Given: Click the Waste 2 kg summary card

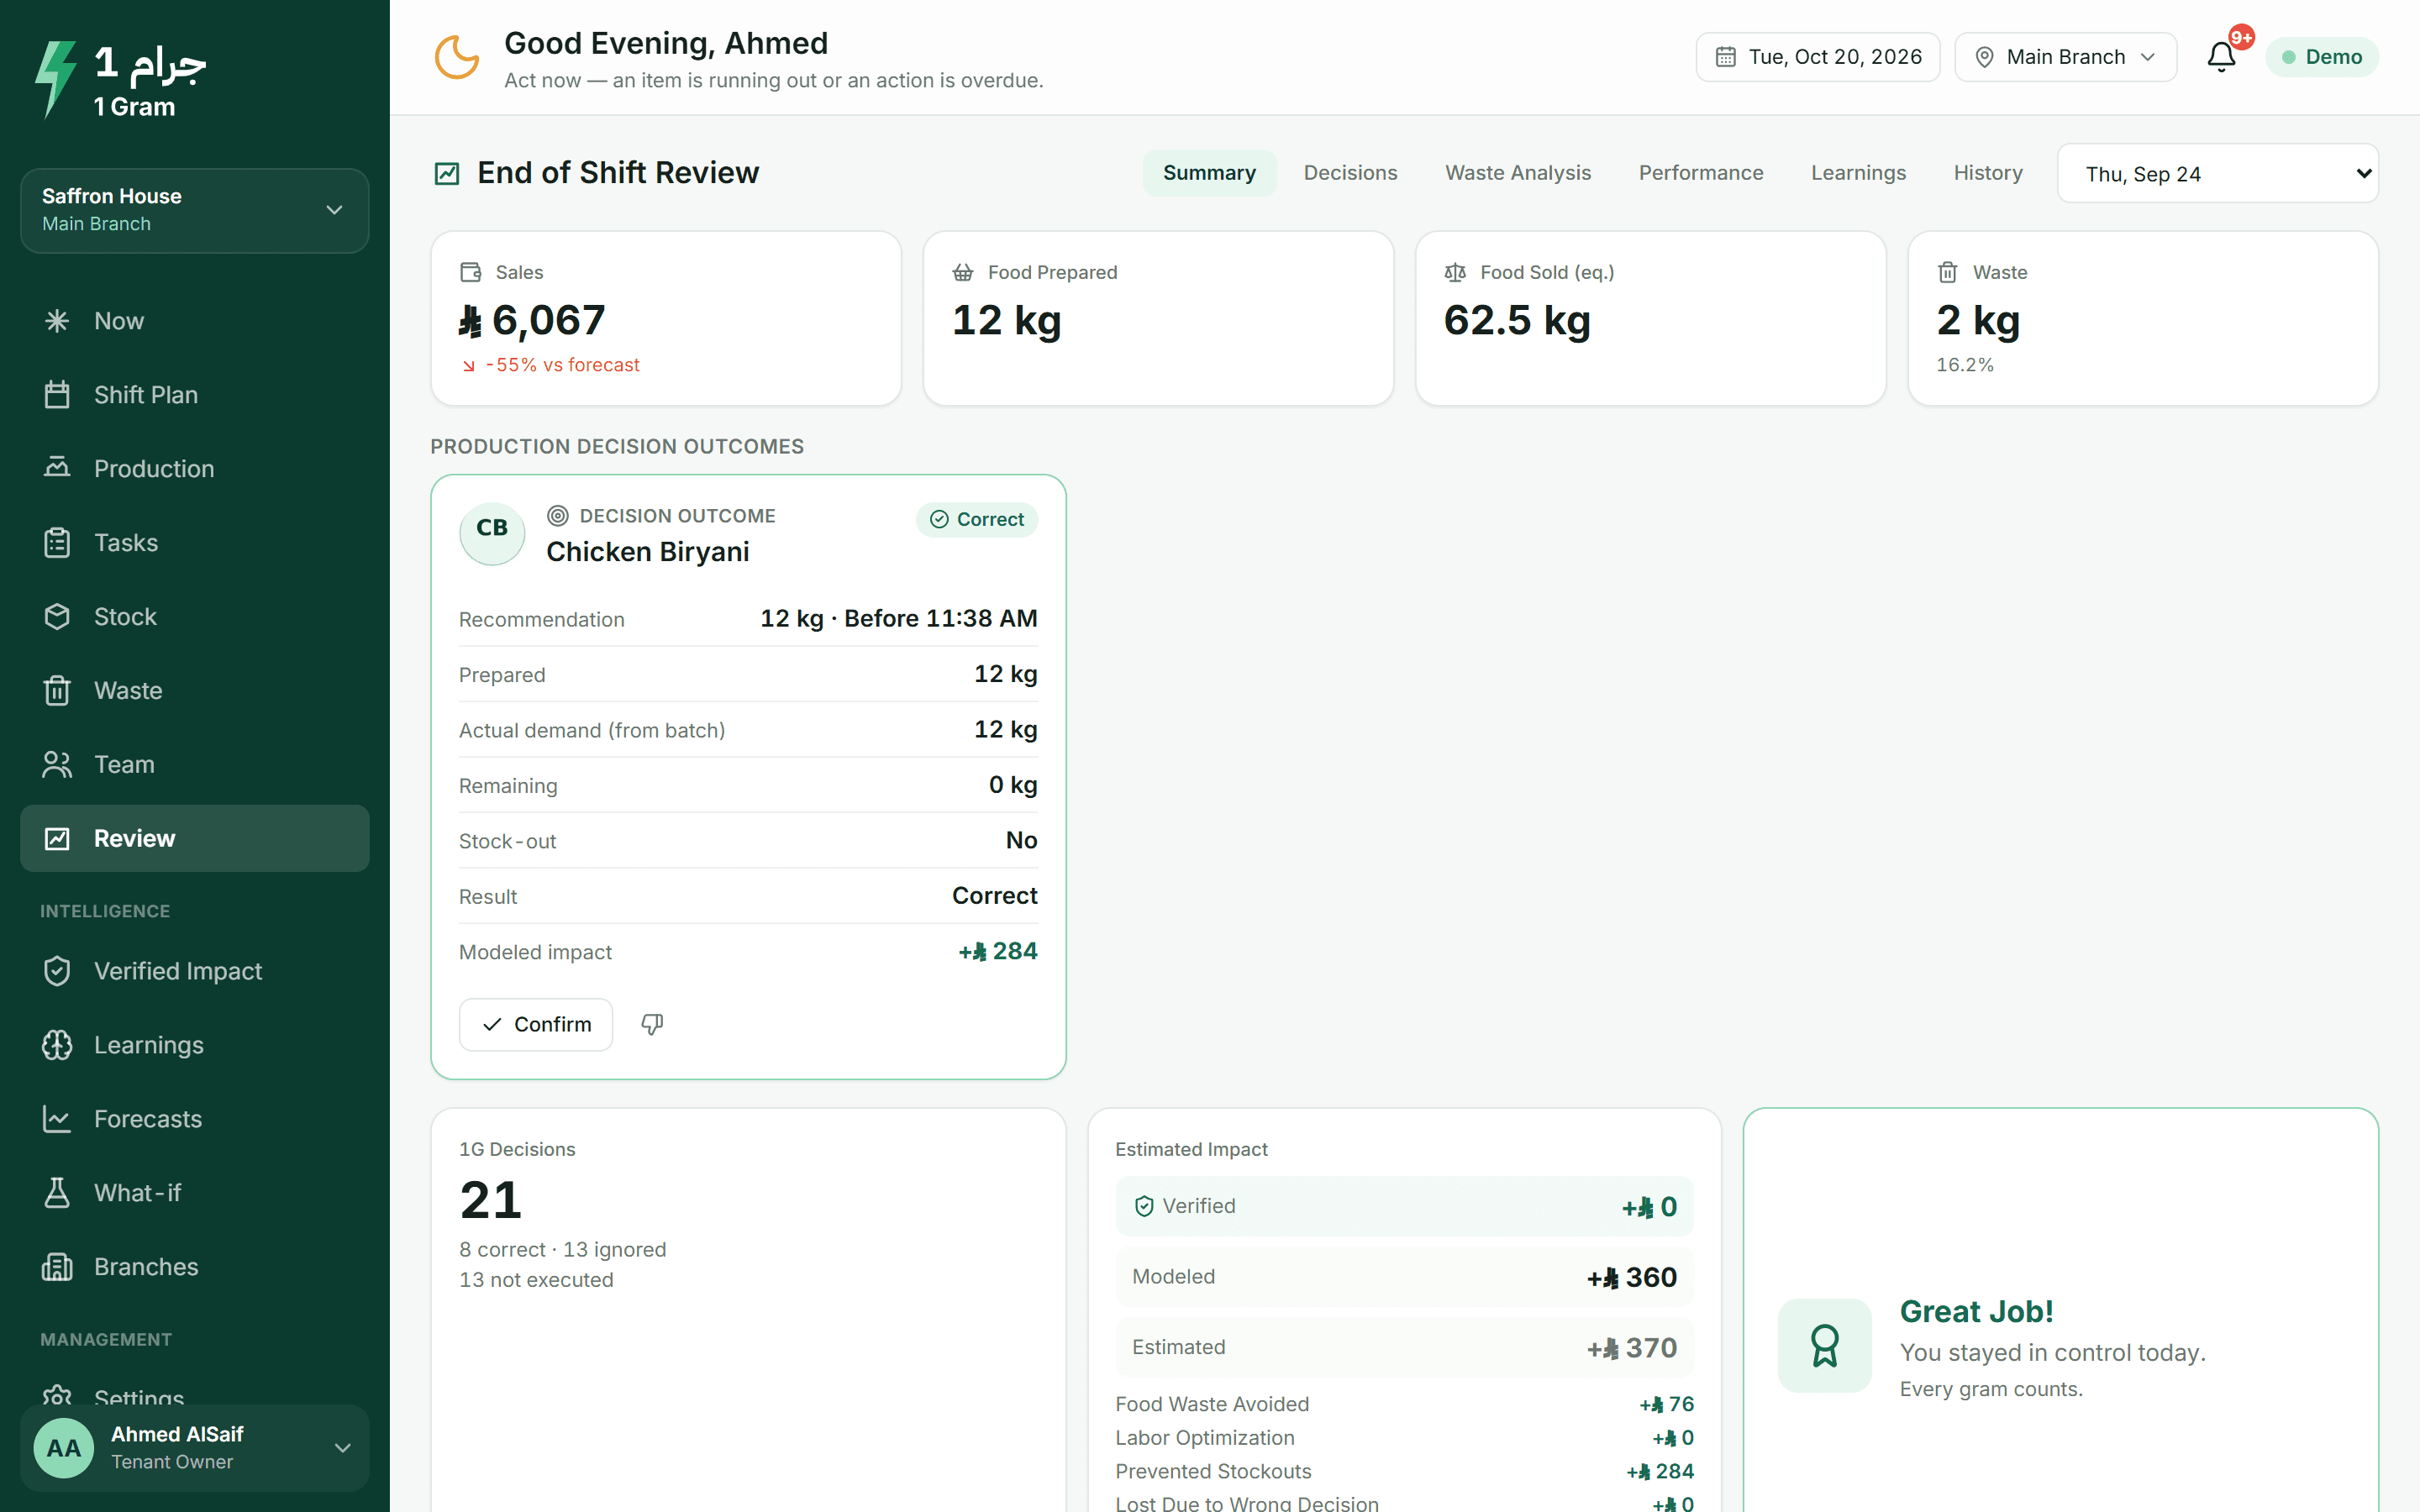Looking at the screenshot, I should tap(2143, 318).
